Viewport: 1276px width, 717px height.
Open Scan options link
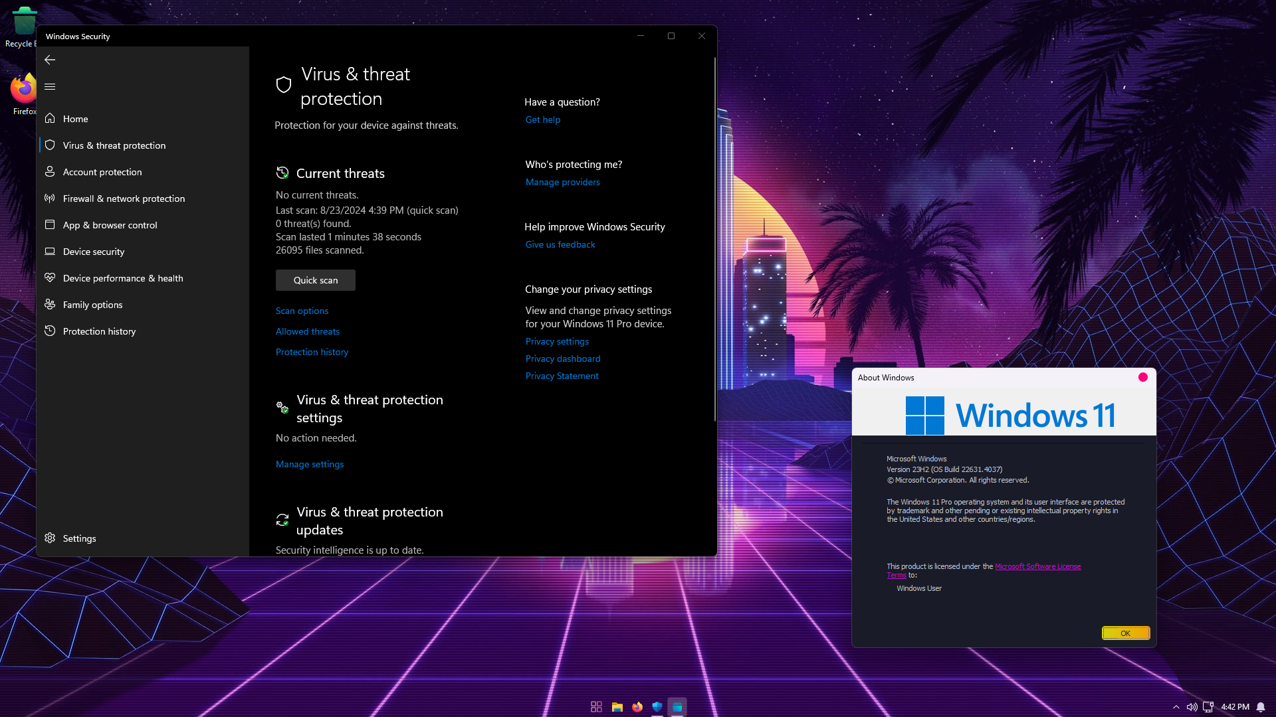click(302, 311)
